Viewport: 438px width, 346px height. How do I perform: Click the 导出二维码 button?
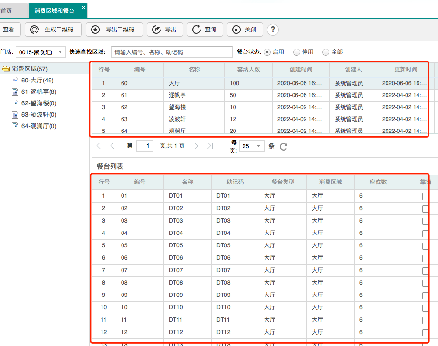tap(114, 30)
